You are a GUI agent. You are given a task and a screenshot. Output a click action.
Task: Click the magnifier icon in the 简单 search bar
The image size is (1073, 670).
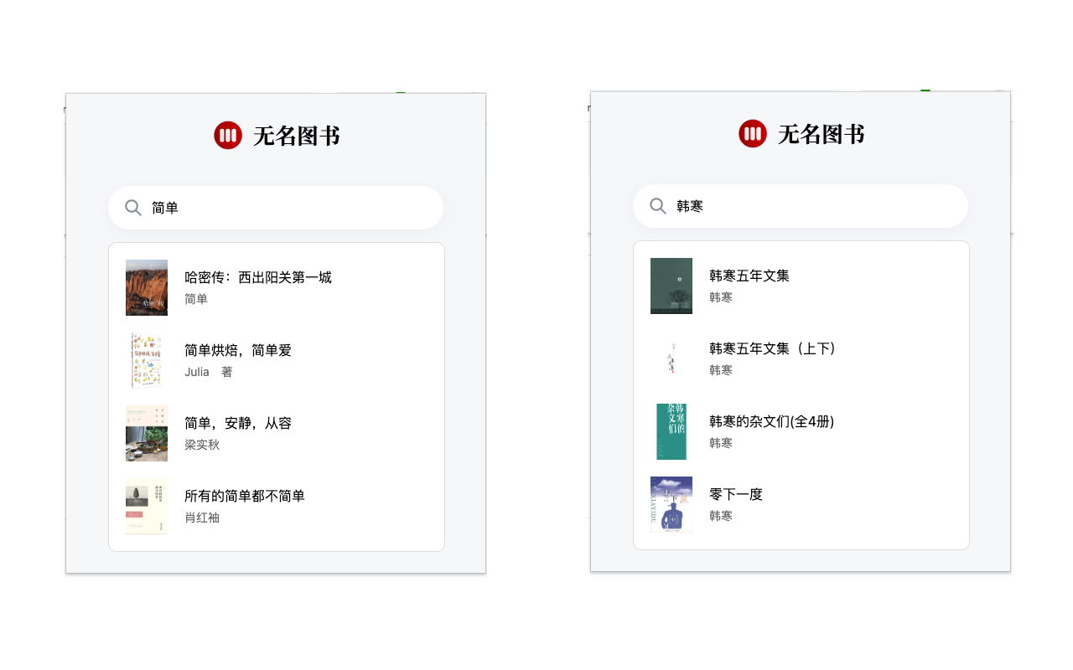click(x=133, y=207)
